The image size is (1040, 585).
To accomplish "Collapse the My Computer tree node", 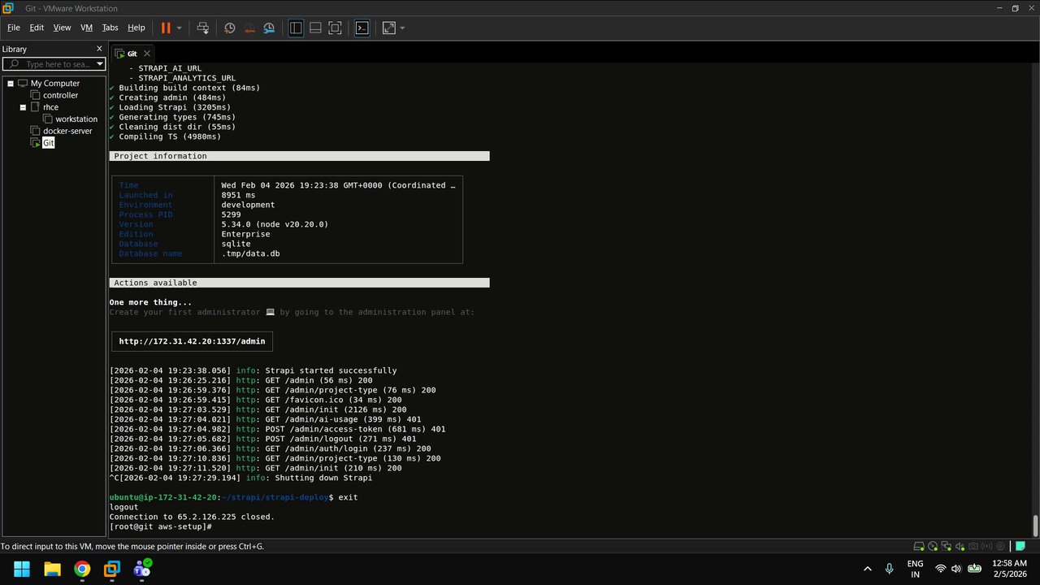I will coord(11,84).
